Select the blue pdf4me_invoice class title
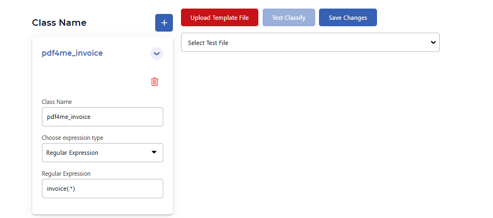 coord(73,54)
